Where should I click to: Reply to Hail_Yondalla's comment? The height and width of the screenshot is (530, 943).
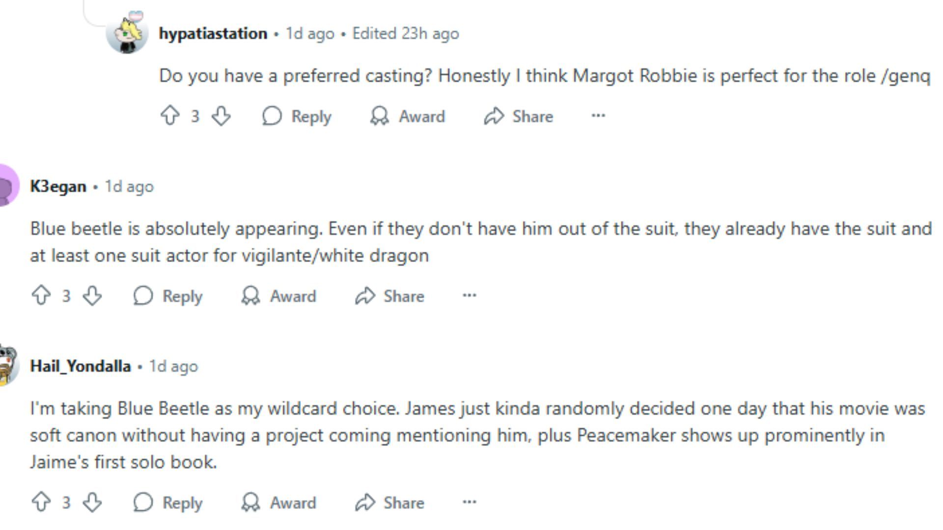tap(168, 503)
